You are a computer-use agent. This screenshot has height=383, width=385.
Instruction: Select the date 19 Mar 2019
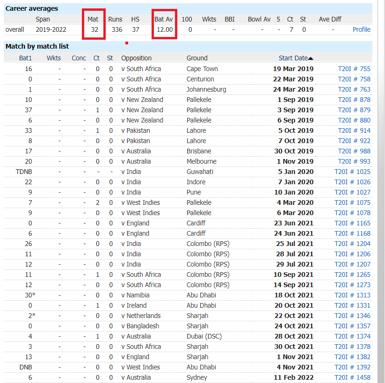[x=293, y=69]
